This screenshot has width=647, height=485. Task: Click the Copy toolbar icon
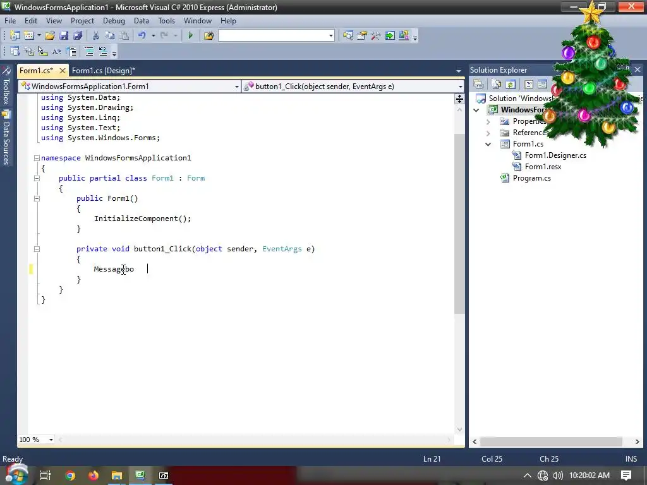click(x=109, y=36)
